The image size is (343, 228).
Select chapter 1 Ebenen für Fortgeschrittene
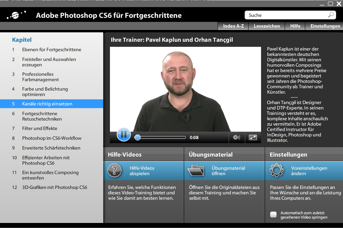coord(52,50)
